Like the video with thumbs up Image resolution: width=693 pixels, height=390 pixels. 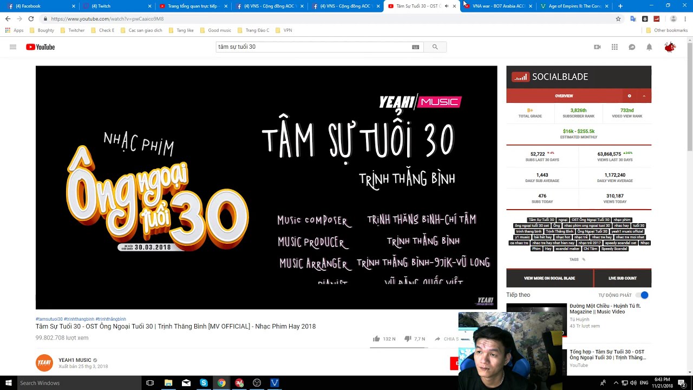point(376,339)
